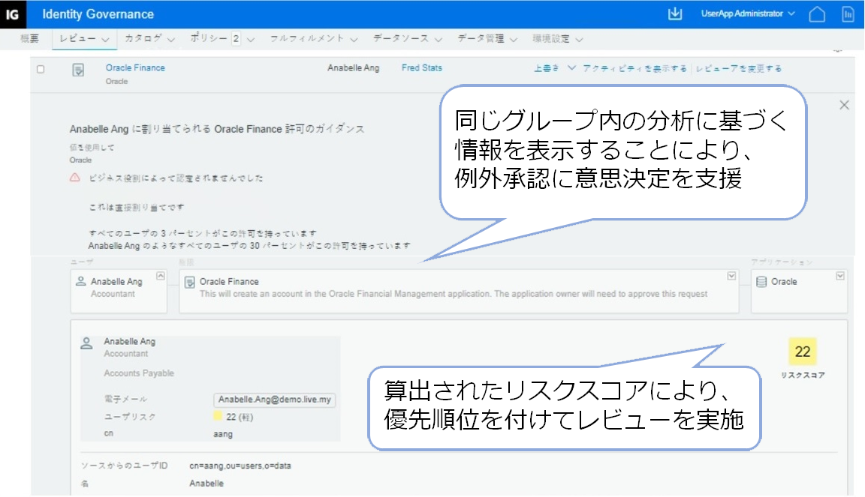Click the Oracle application database icon

tap(761, 282)
